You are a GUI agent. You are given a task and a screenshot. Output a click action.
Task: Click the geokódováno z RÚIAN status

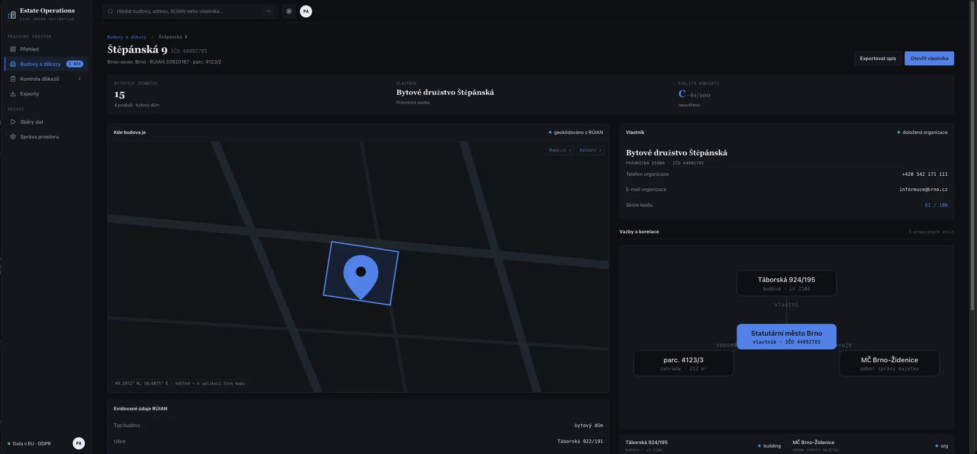pos(576,132)
